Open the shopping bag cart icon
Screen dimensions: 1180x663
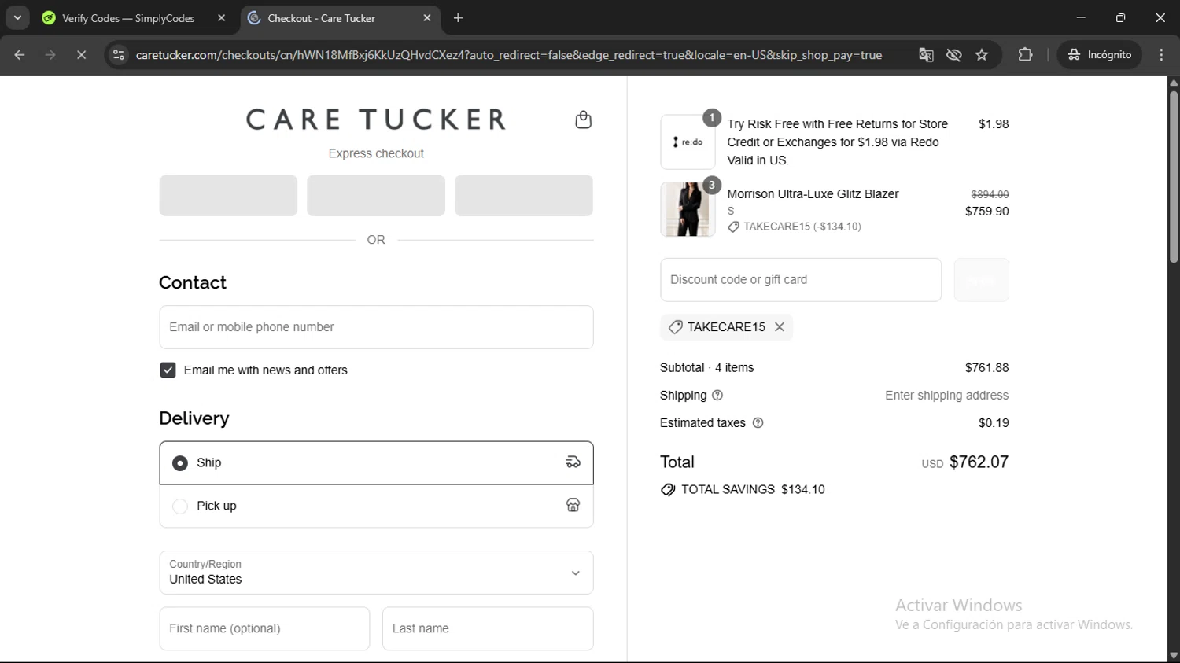tap(583, 120)
